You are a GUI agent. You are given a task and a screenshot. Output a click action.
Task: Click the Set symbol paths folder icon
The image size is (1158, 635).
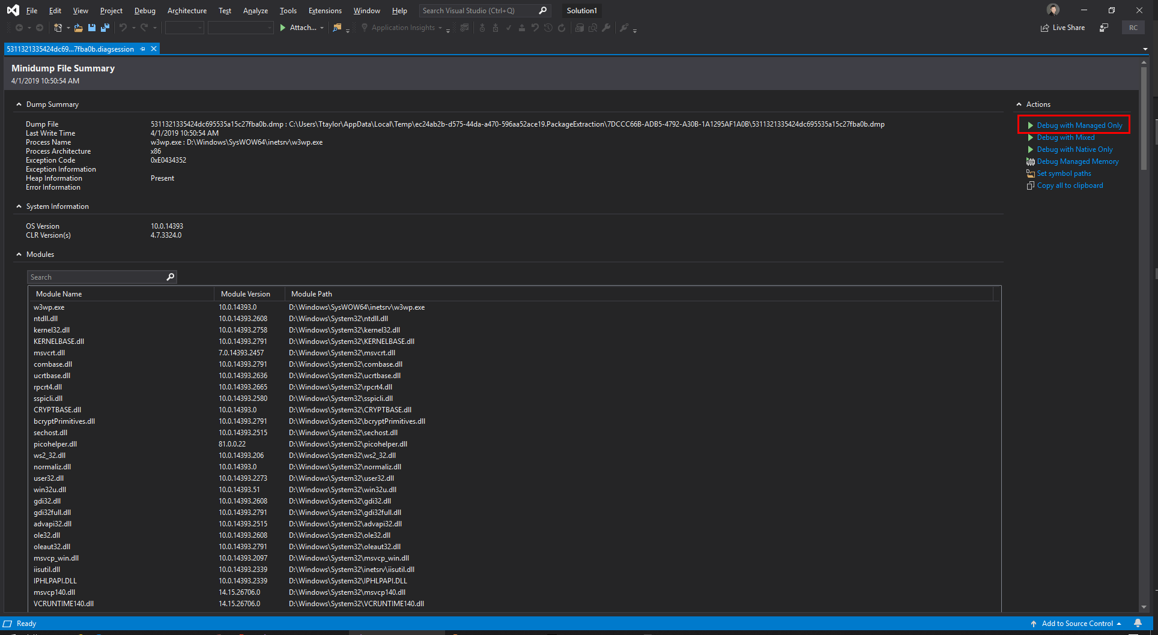click(1031, 173)
